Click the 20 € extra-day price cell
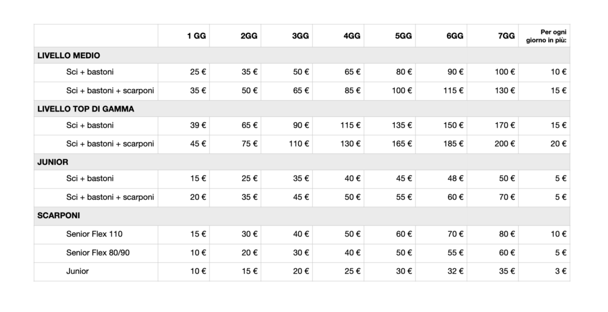The width and height of the screenshot is (608, 312). pyautogui.click(x=558, y=144)
